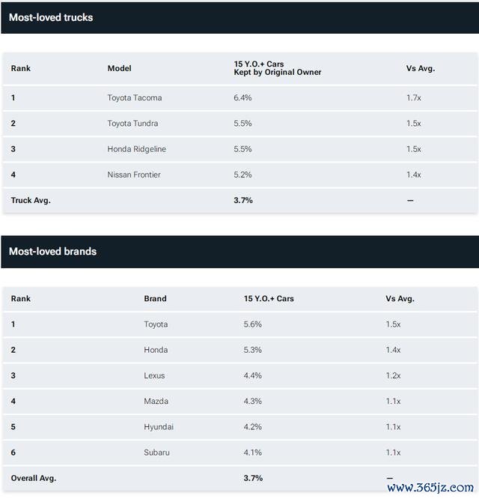Click the Brand column header
479x499 pixels.
pos(155,298)
